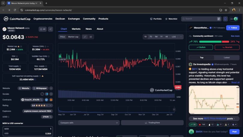Open Chrome tab search dropdown
This screenshot has width=243, height=137.
click(3, 3)
